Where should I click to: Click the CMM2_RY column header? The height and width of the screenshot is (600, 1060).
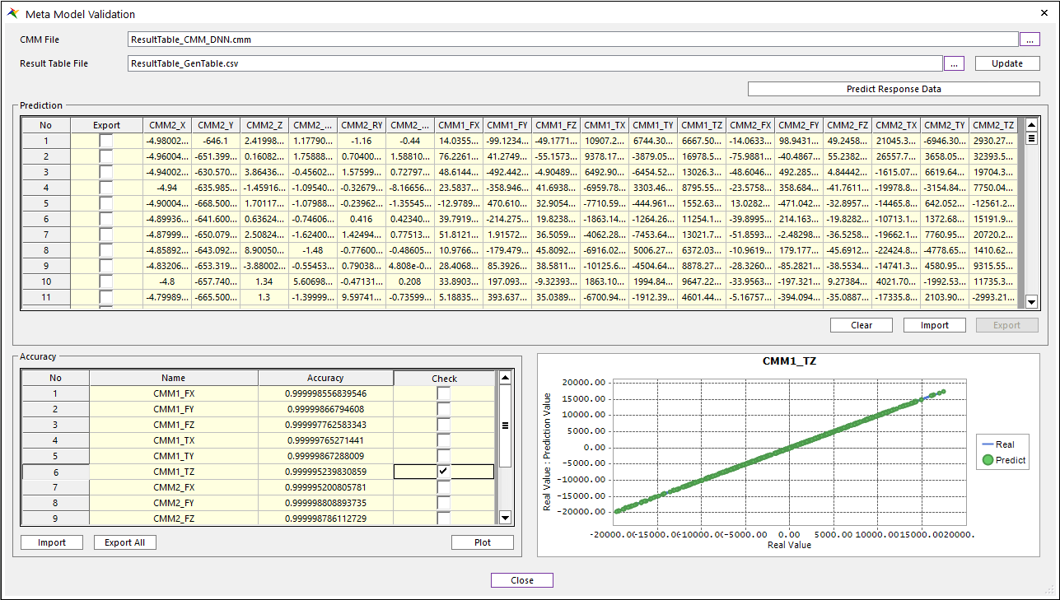click(x=362, y=125)
